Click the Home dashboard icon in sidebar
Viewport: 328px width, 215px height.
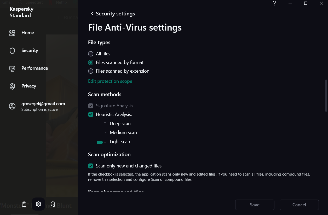[x=12, y=33]
